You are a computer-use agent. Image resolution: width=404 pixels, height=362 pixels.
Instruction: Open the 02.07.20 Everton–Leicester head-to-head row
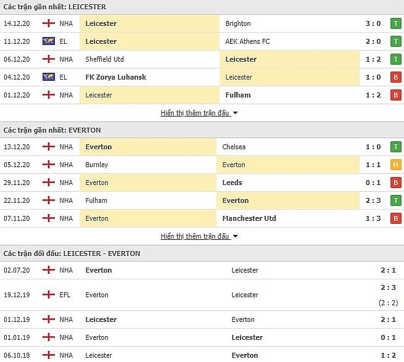tap(202, 270)
